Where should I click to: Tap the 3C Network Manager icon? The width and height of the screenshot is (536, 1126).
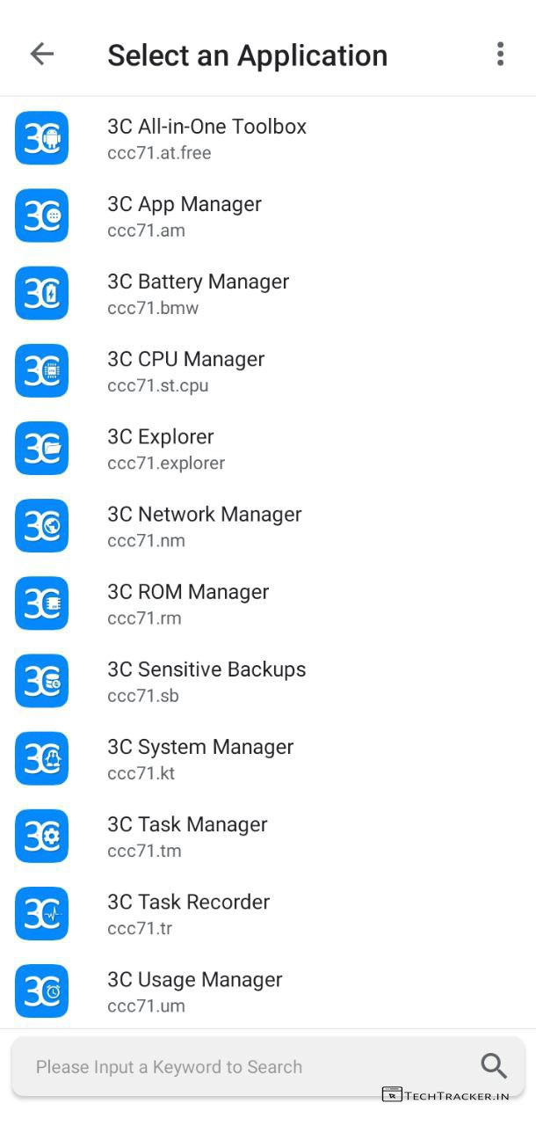(41, 525)
